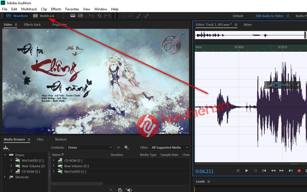Switch to the Markers tab
The height and width of the screenshot is (192, 307).
pyautogui.click(x=61, y=139)
